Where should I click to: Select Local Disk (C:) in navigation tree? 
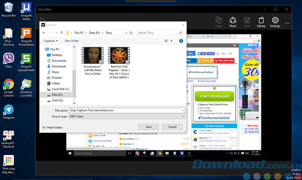point(58,89)
